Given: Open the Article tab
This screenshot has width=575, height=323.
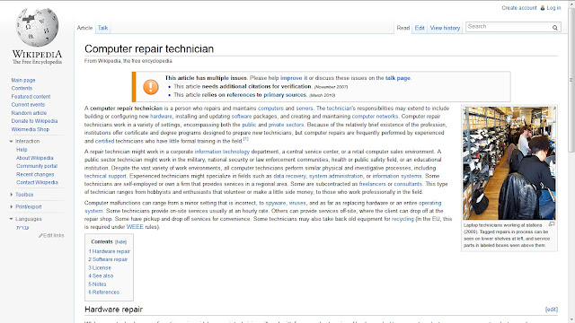Looking at the screenshot, I should (x=84, y=28).
